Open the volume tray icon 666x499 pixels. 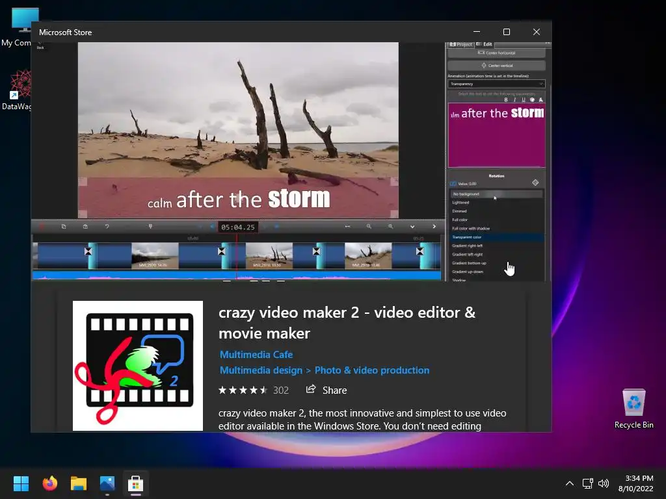pyautogui.click(x=603, y=483)
